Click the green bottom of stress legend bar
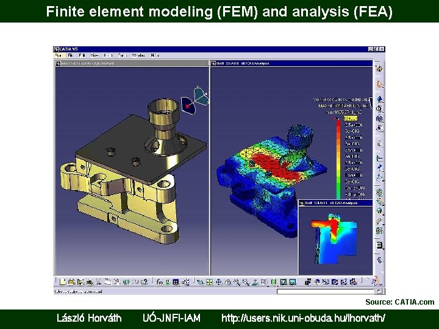 pos(338,194)
